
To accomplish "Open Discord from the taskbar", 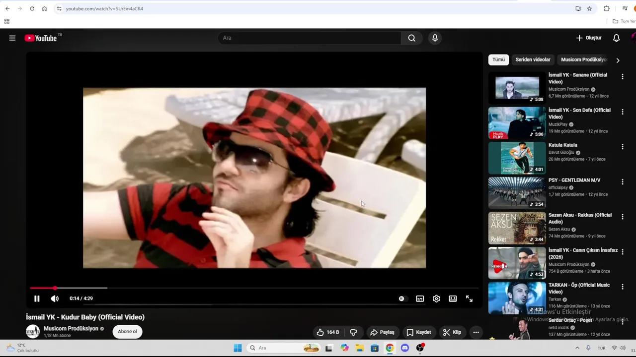I will [x=404, y=348].
